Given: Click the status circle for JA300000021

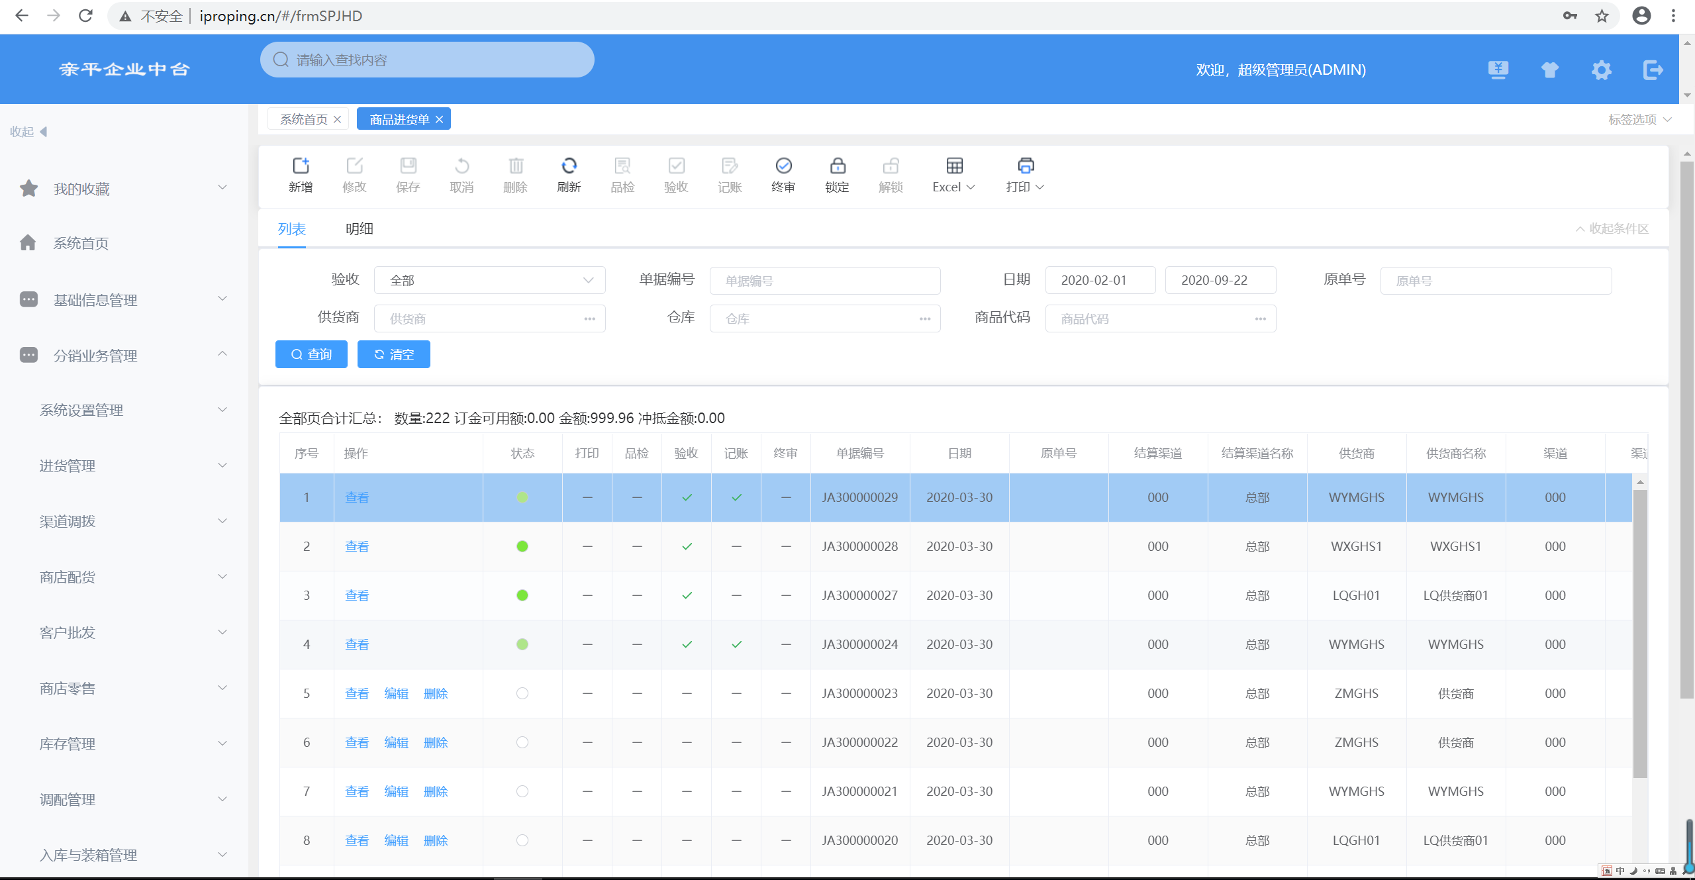Looking at the screenshot, I should click(522, 791).
